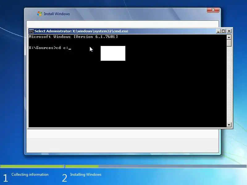Click the "Microsoft Windows [Version 6.1.7601]" line
This screenshot has height=185, width=247.
[x=73, y=37]
